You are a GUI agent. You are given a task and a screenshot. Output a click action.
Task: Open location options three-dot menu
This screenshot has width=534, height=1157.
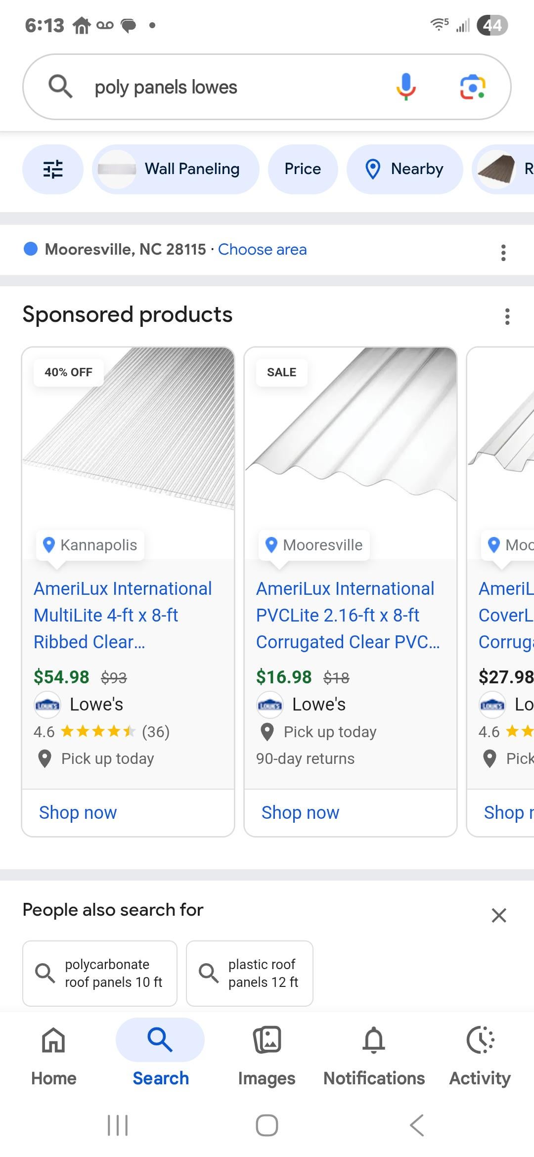coord(503,252)
